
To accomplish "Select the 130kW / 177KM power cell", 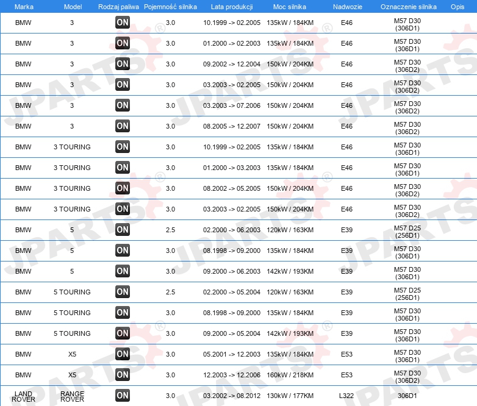I will [x=290, y=396].
